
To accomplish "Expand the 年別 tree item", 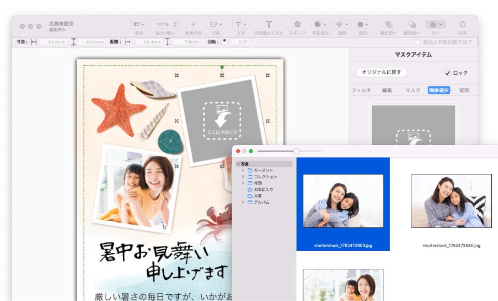I will (x=243, y=183).
